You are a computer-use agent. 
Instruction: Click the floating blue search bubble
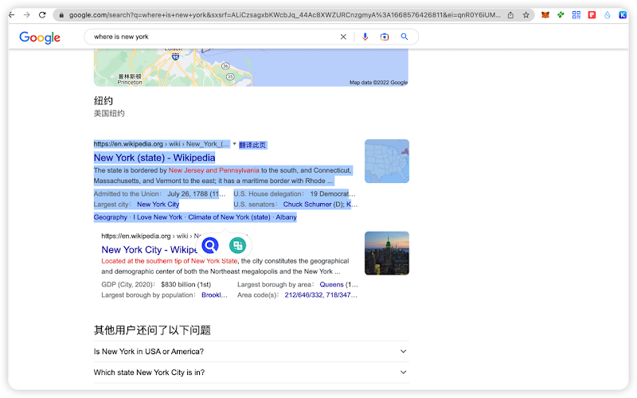coord(210,245)
